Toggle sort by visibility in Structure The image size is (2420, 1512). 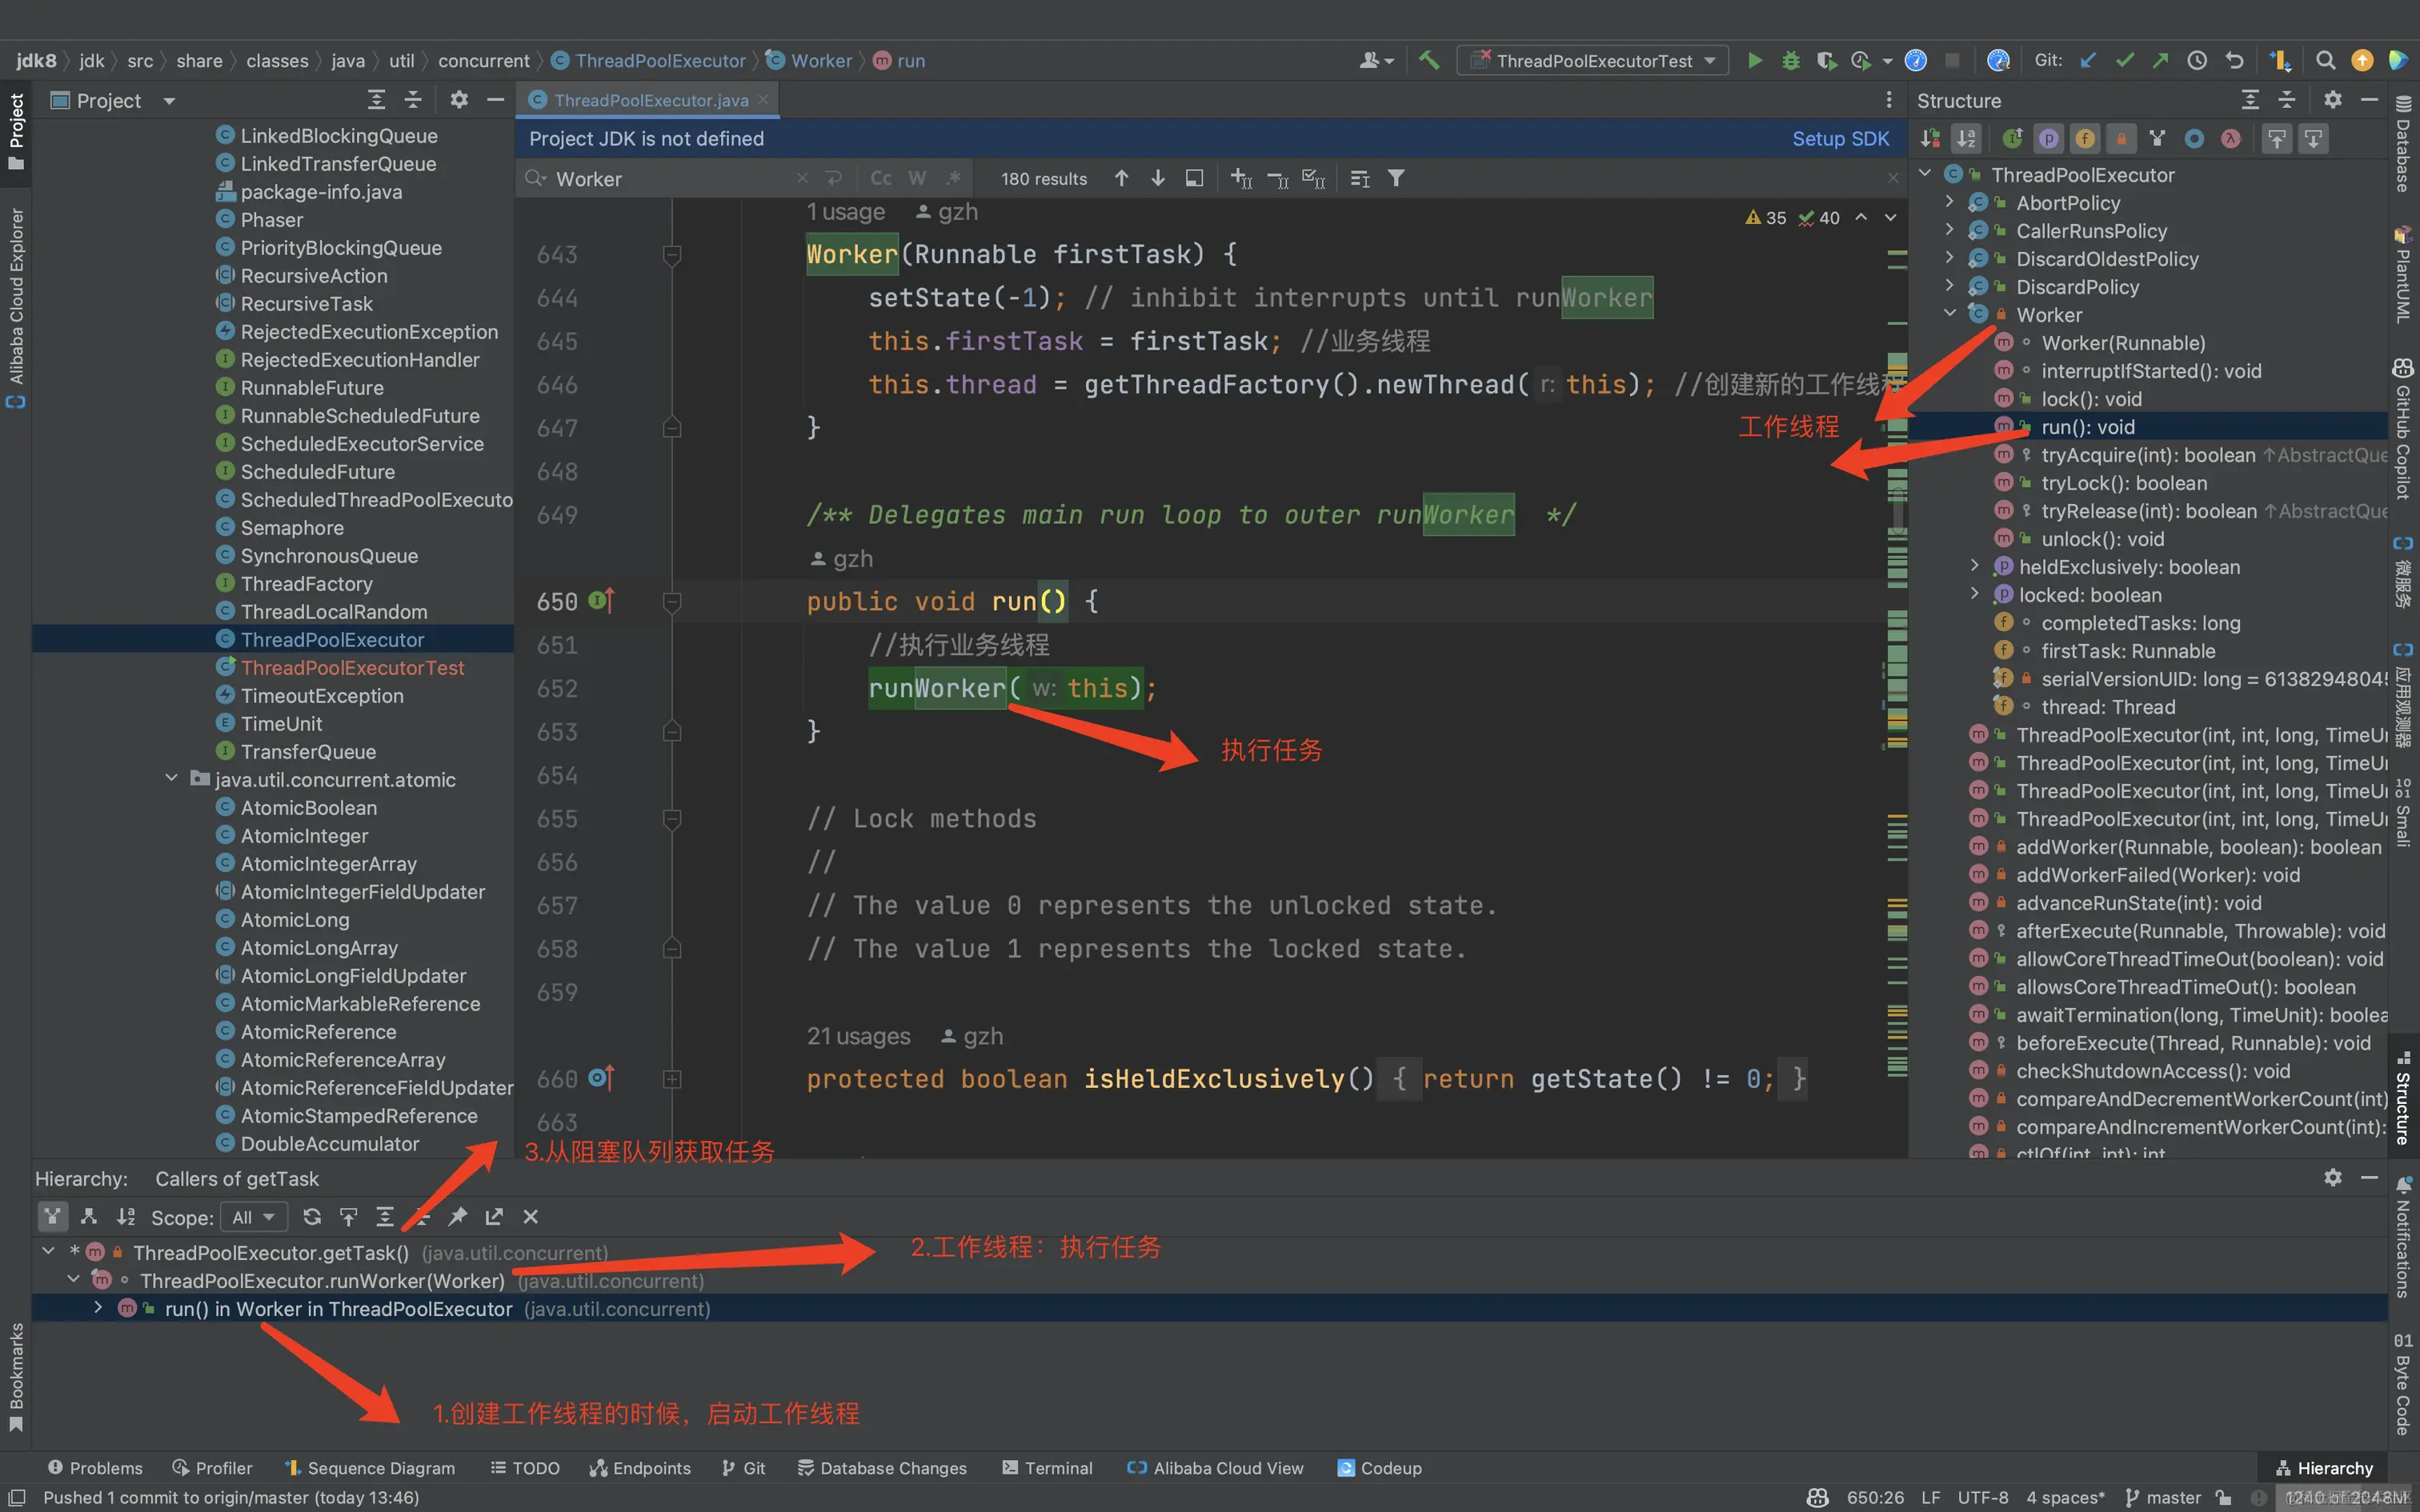coord(1930,139)
